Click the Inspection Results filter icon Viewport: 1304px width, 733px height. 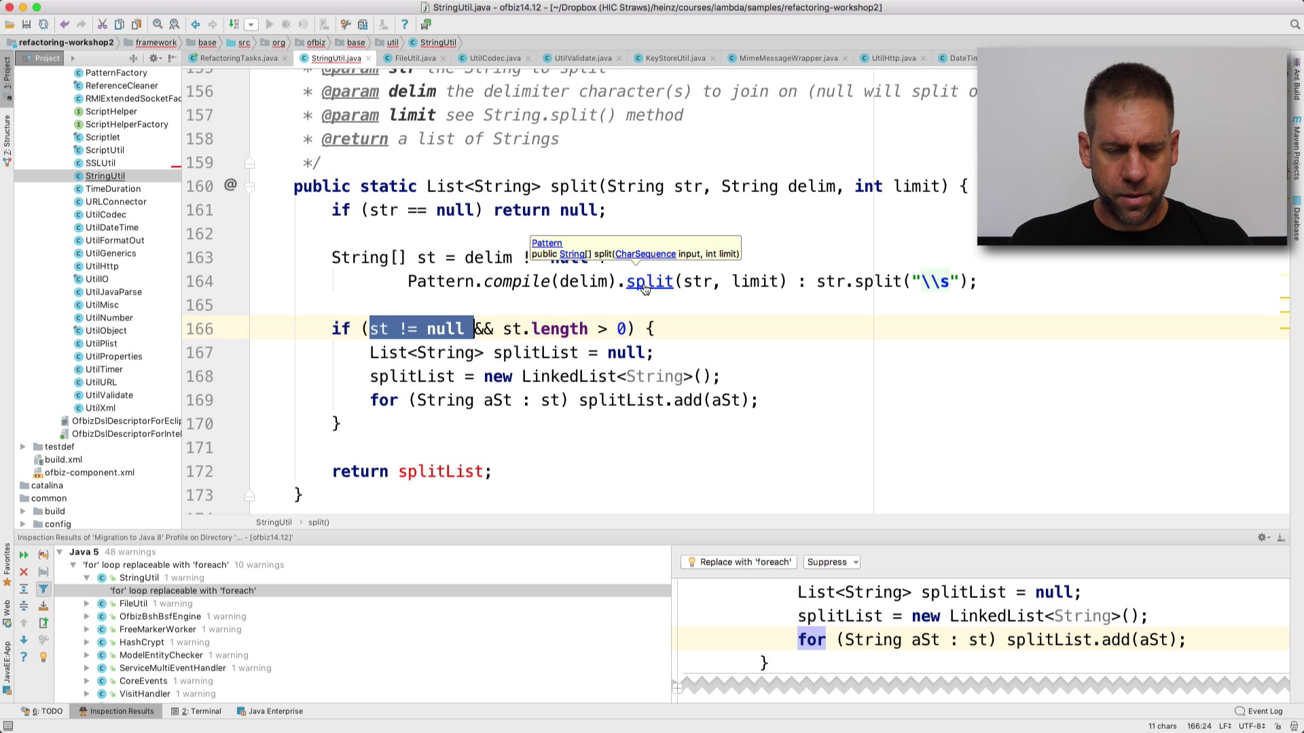42,588
